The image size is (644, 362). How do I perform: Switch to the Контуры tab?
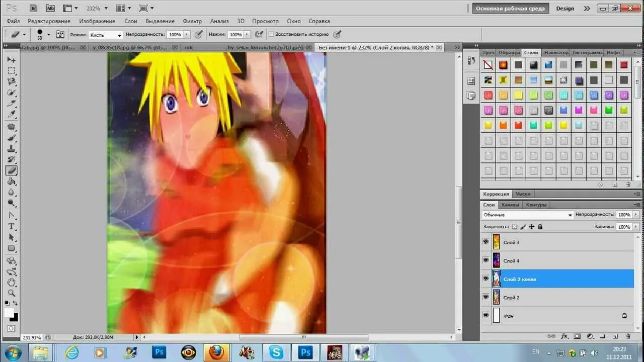(x=536, y=205)
